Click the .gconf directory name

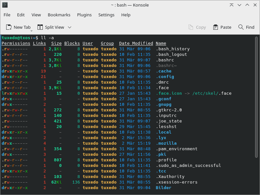tap(164, 99)
